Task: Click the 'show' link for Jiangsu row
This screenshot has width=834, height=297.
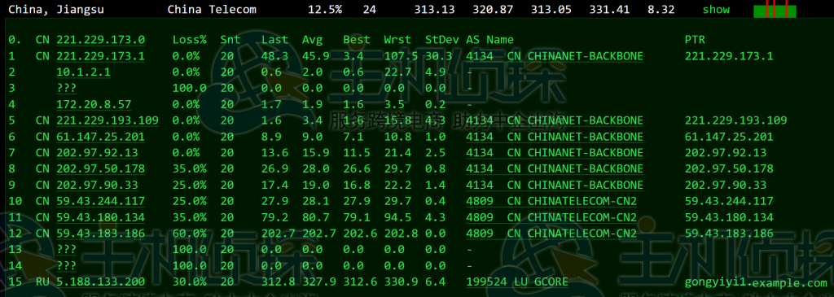Action: (x=716, y=10)
